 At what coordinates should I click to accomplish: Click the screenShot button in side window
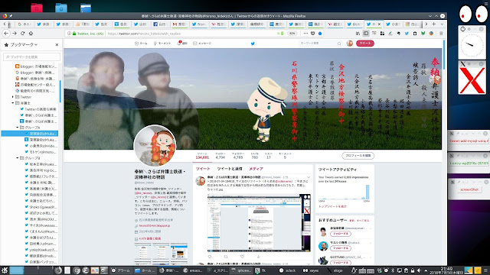pos(469,189)
